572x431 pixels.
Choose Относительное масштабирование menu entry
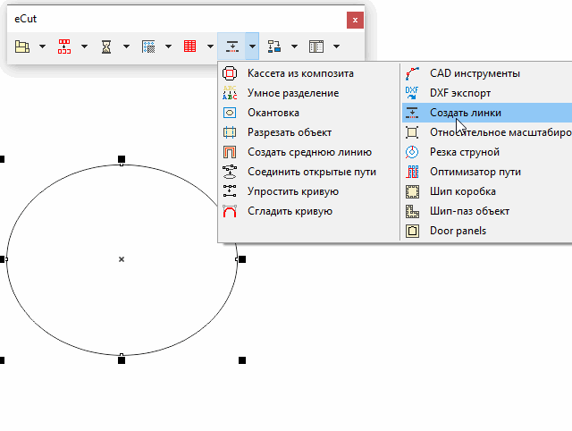[486, 132]
